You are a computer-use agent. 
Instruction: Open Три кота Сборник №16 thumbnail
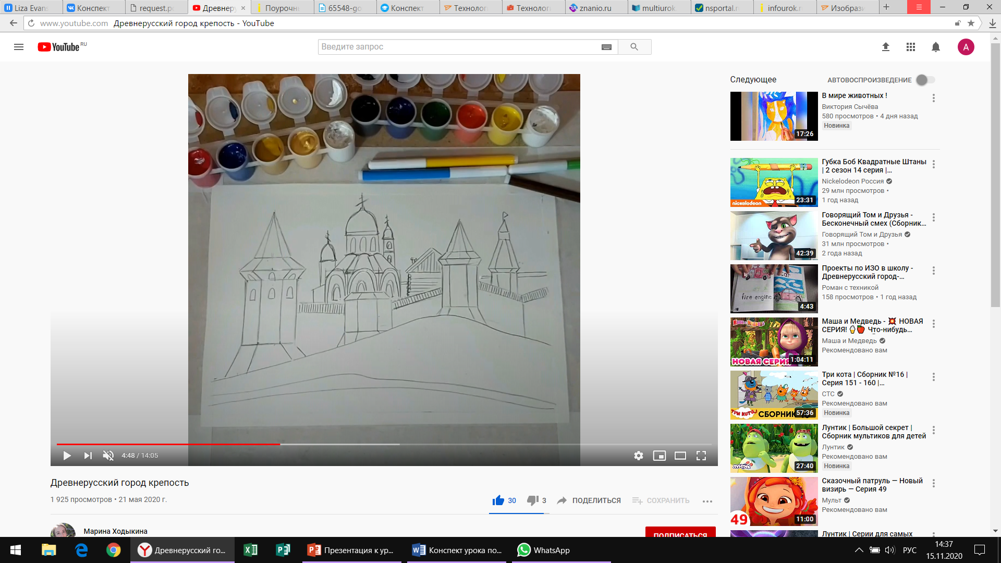(x=774, y=395)
